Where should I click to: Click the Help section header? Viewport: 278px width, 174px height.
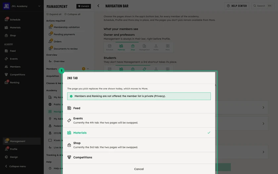coord(49,162)
